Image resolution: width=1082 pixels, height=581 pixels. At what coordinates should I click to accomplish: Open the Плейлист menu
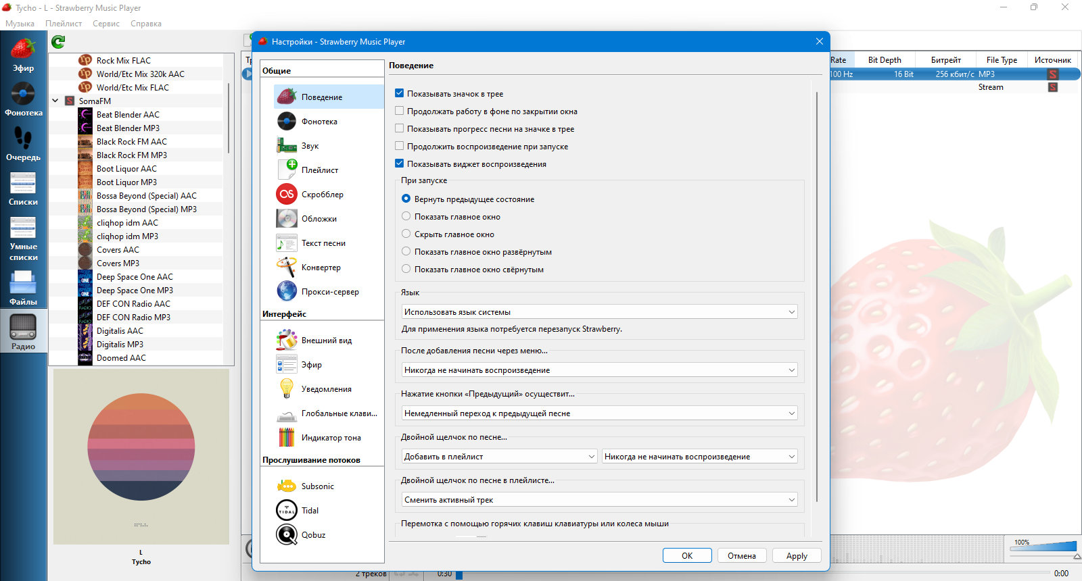click(64, 24)
